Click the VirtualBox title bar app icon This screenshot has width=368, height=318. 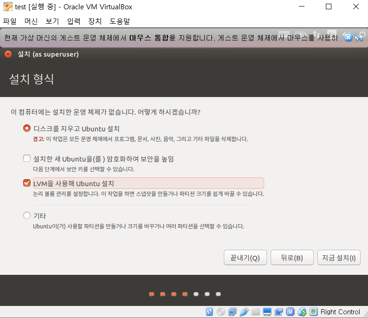7,6
